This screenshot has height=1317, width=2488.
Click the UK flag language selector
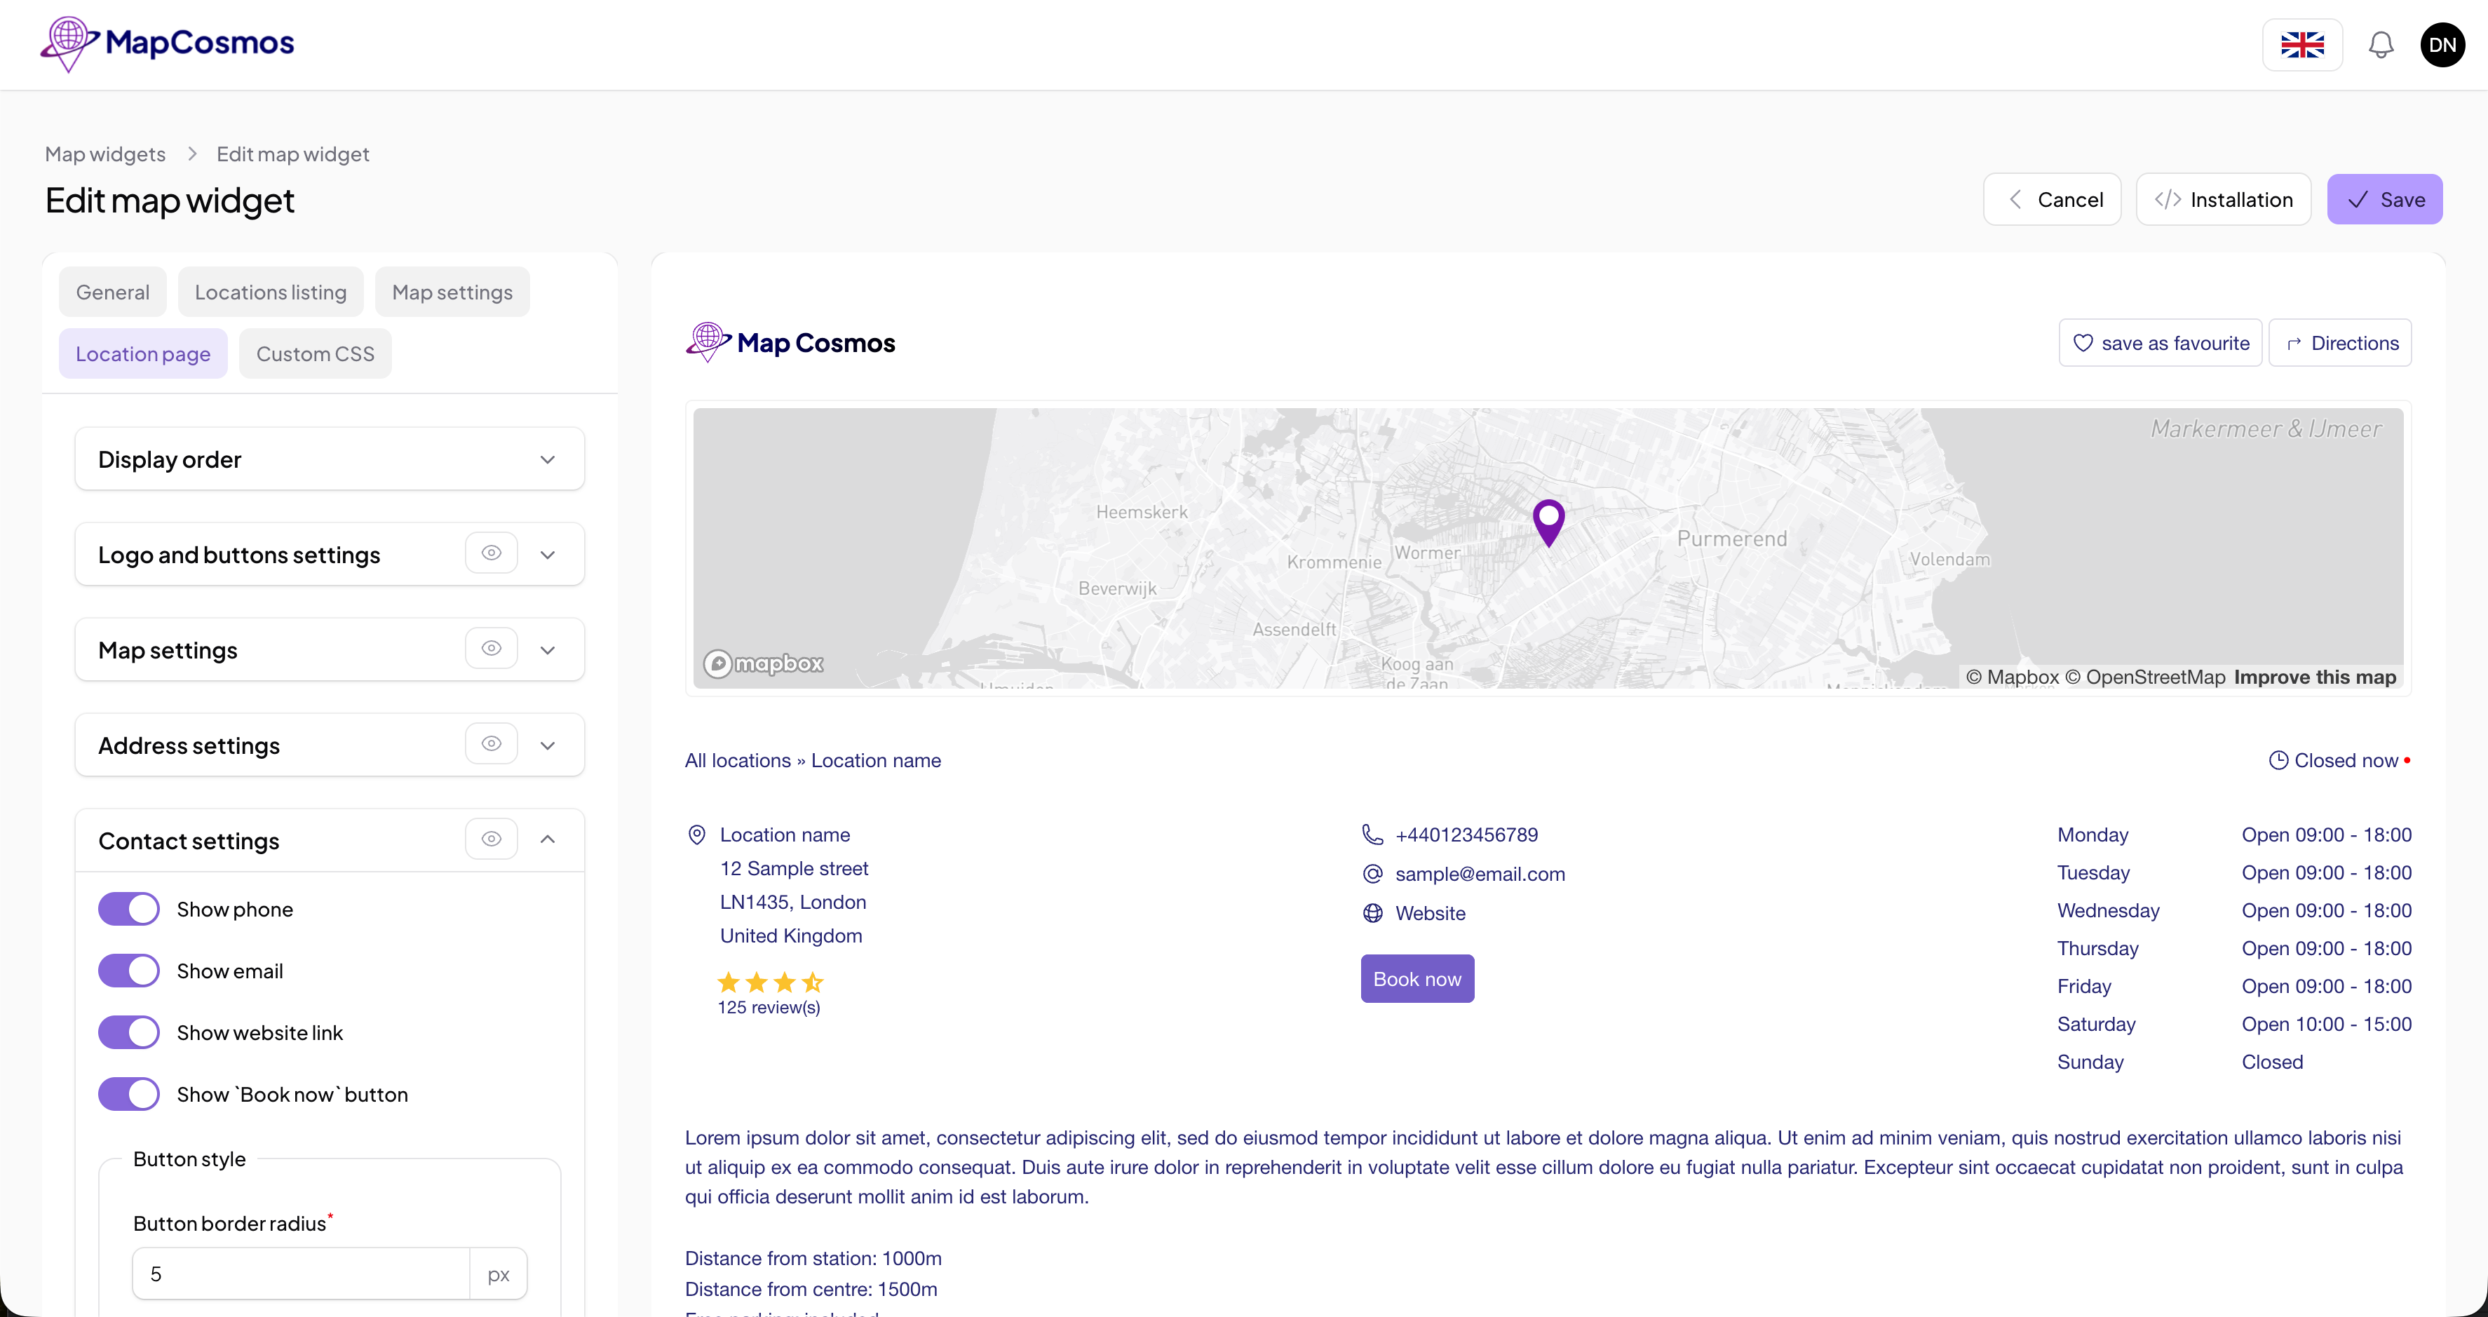(2301, 44)
